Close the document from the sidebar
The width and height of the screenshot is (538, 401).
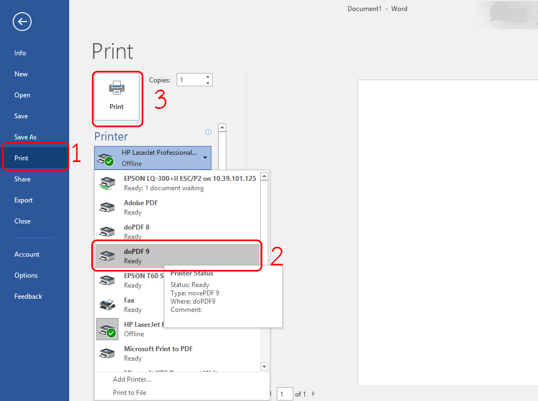click(x=22, y=221)
